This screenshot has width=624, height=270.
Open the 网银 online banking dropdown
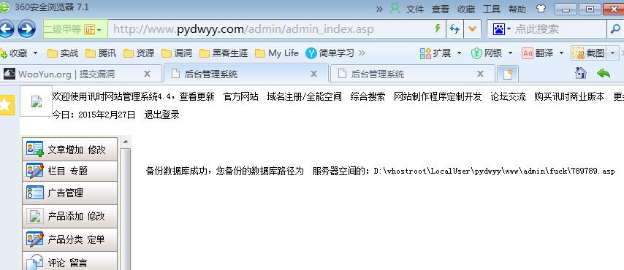pos(492,53)
